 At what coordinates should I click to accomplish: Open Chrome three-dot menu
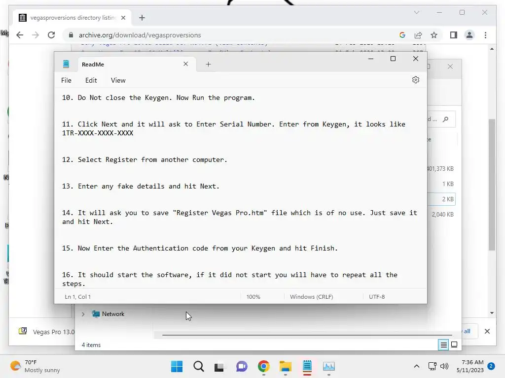pos(485,35)
